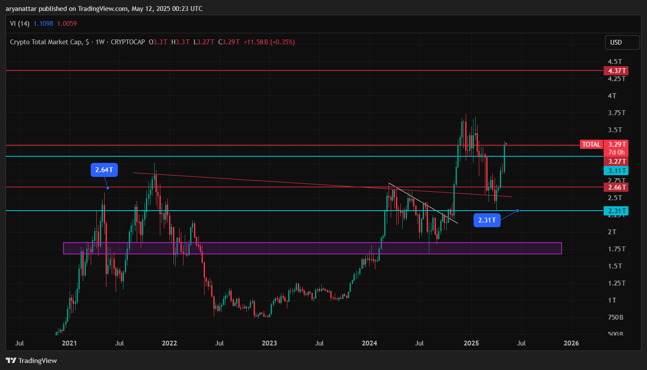Click the 3.5T price axis label
647x370 pixels.
(615, 130)
